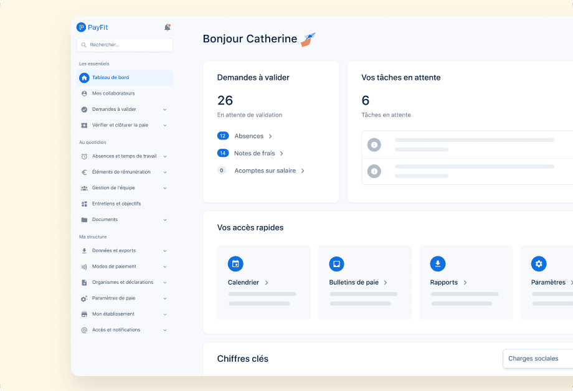Open the Calendrier quick access link

(248, 283)
